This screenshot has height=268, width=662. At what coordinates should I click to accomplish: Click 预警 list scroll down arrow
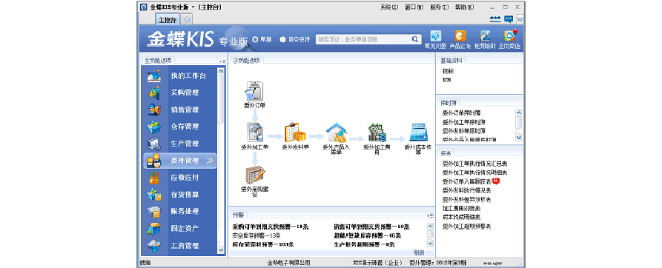[x=430, y=244]
